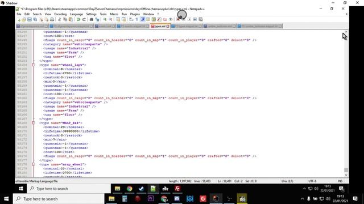Screen dimensions: 364x204
Task: Create a new document with New icon
Action: [19, 19]
